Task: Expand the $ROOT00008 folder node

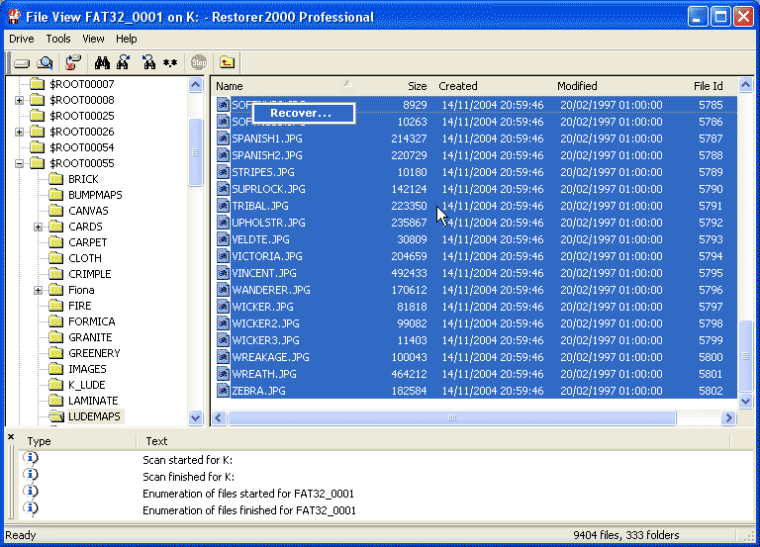Action: pyautogui.click(x=20, y=100)
